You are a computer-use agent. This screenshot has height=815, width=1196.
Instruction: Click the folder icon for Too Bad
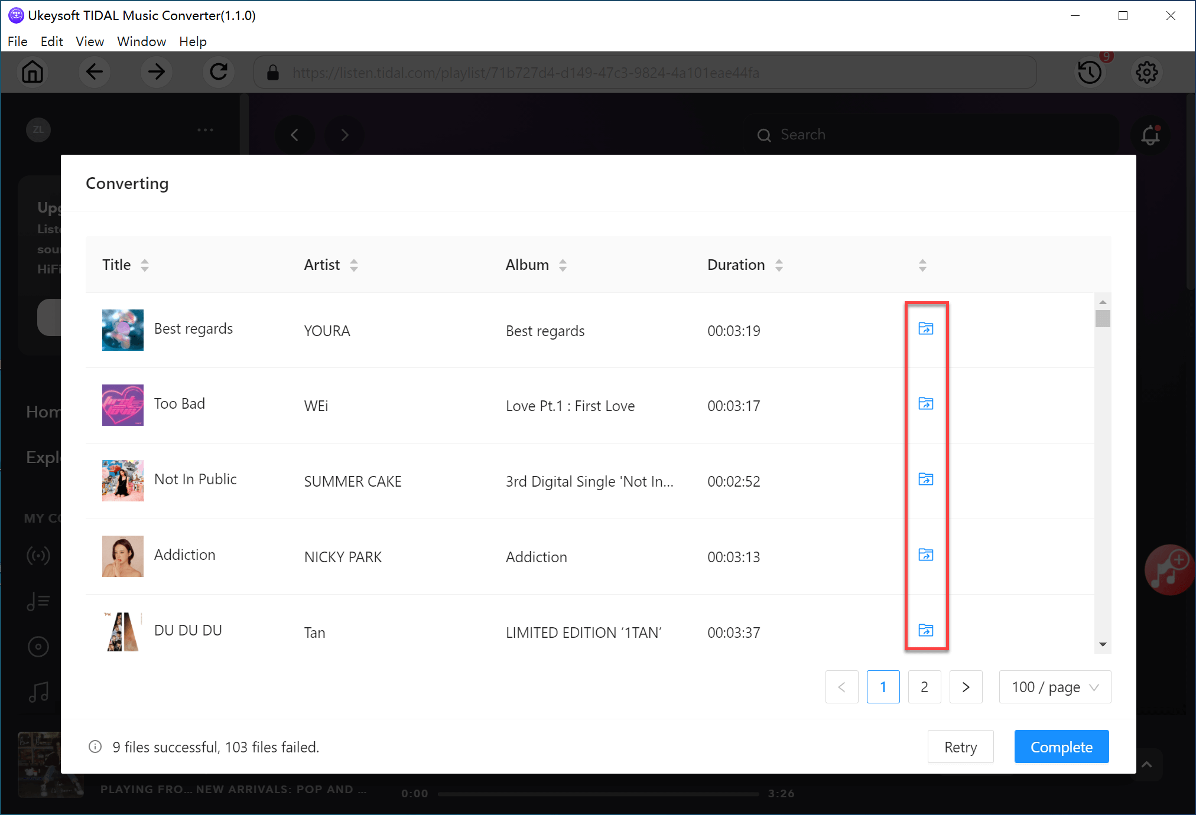pos(925,403)
